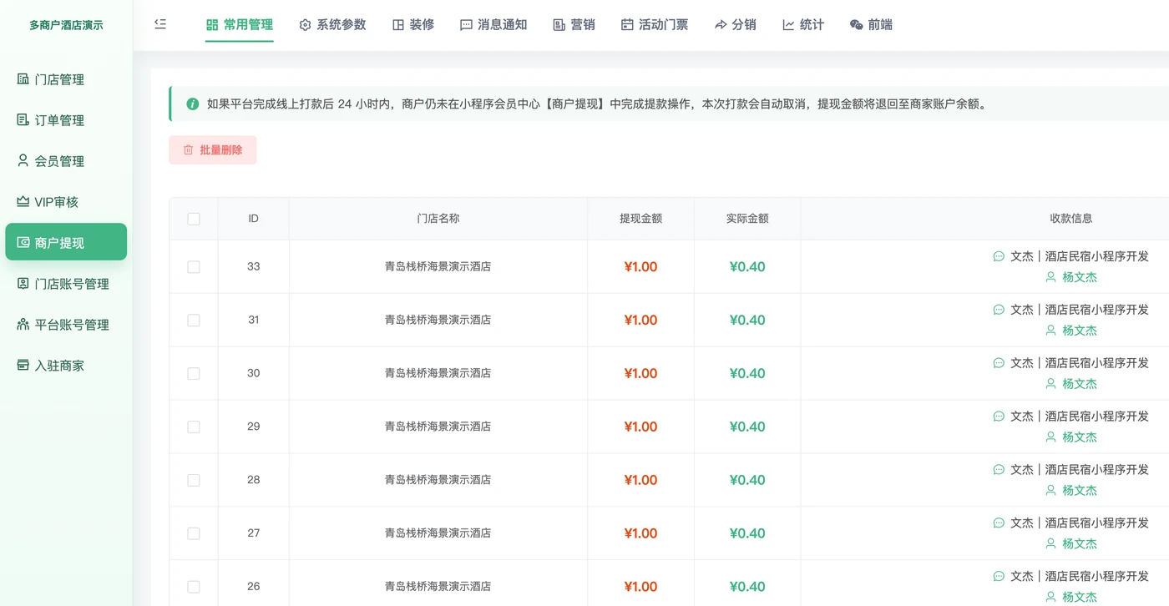
Task: Click 青岛栈桥海景演示酒店 in row 28
Action: point(438,480)
